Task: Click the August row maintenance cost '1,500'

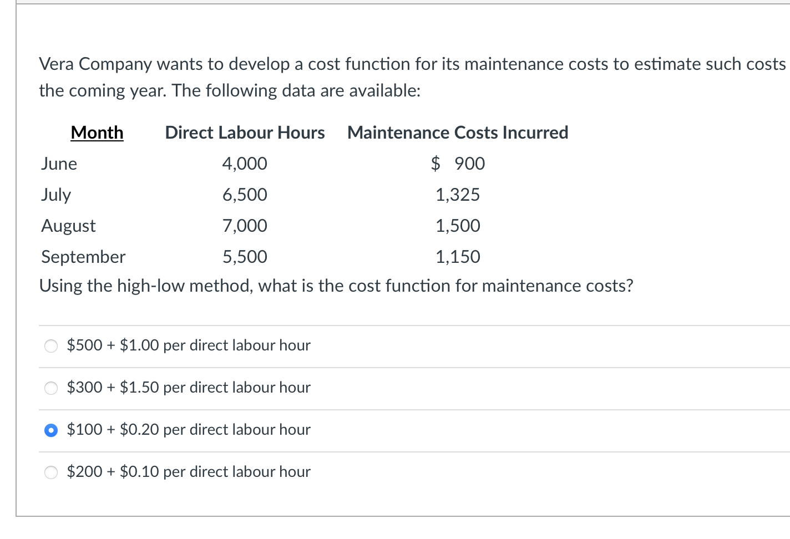Action: (x=457, y=226)
